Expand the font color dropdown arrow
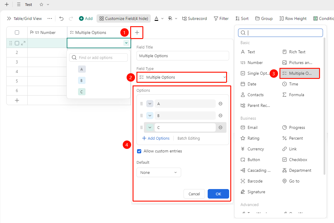 [x=162, y=18]
